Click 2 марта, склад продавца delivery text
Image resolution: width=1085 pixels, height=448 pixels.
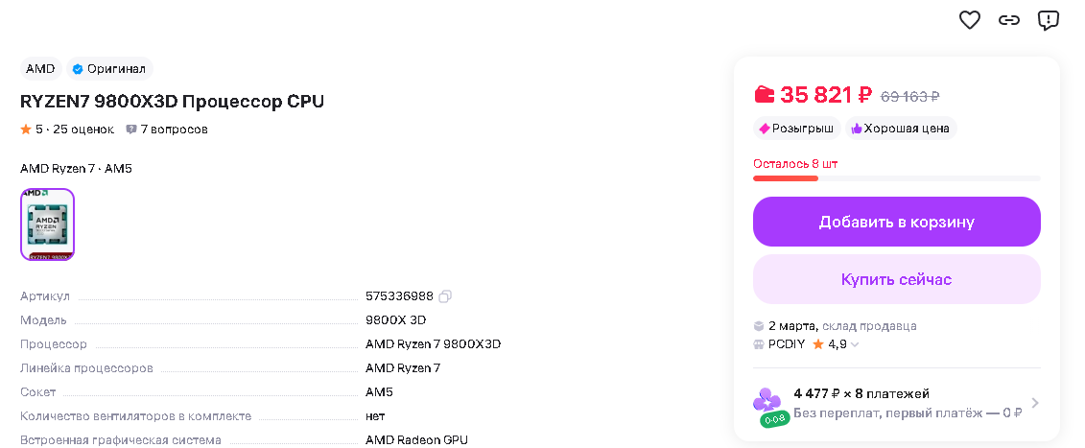[x=842, y=326]
